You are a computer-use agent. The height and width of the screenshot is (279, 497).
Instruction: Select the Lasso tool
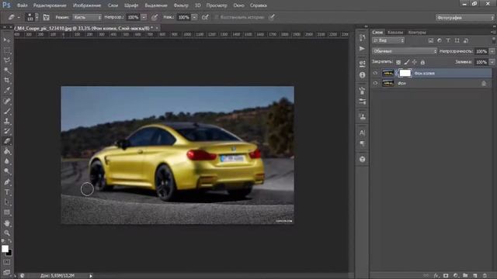(x=7, y=60)
